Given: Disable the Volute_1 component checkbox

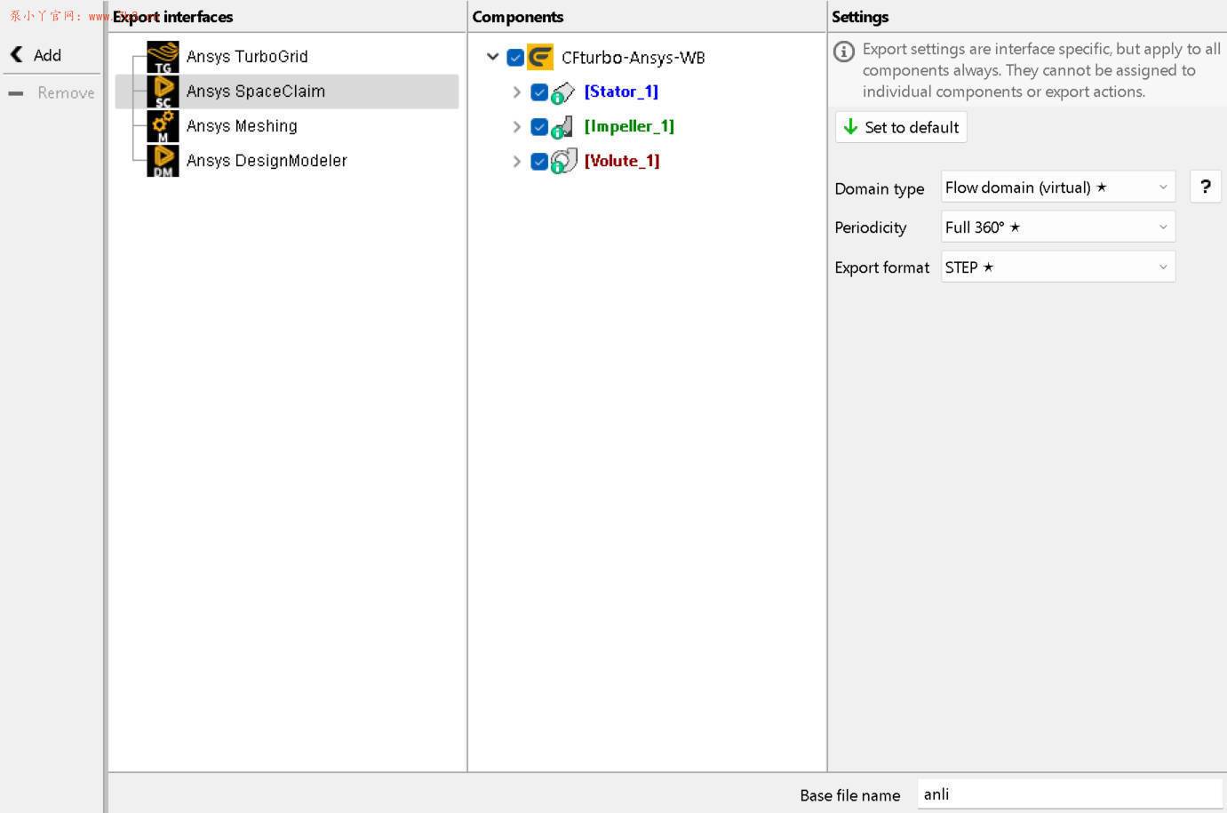Looking at the screenshot, I should point(538,162).
